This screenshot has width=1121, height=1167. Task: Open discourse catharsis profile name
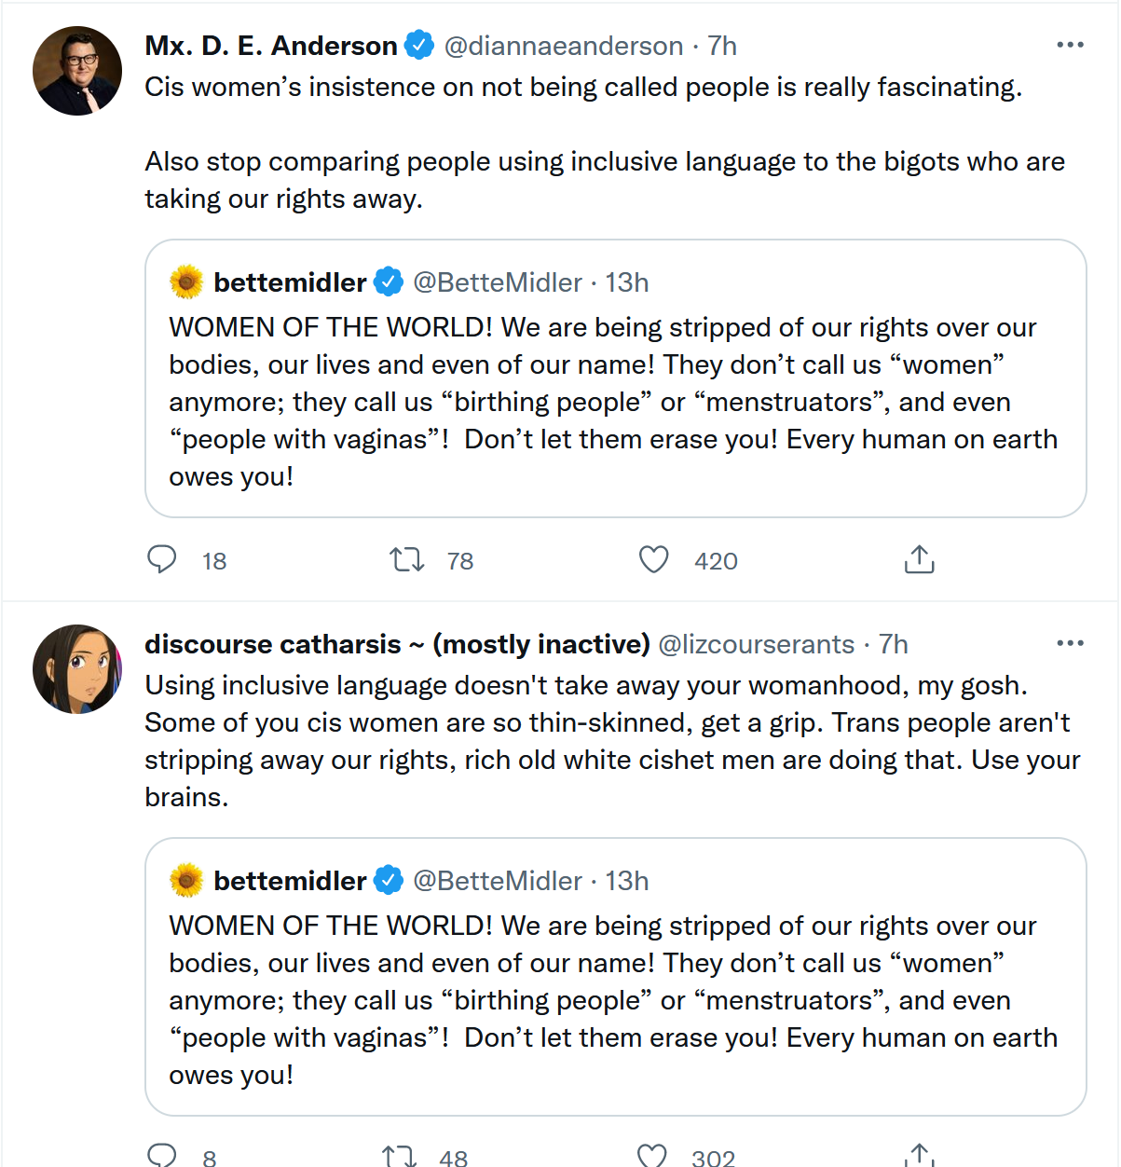coord(397,644)
